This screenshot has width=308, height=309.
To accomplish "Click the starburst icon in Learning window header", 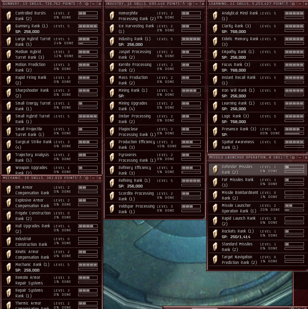I will [287, 4].
